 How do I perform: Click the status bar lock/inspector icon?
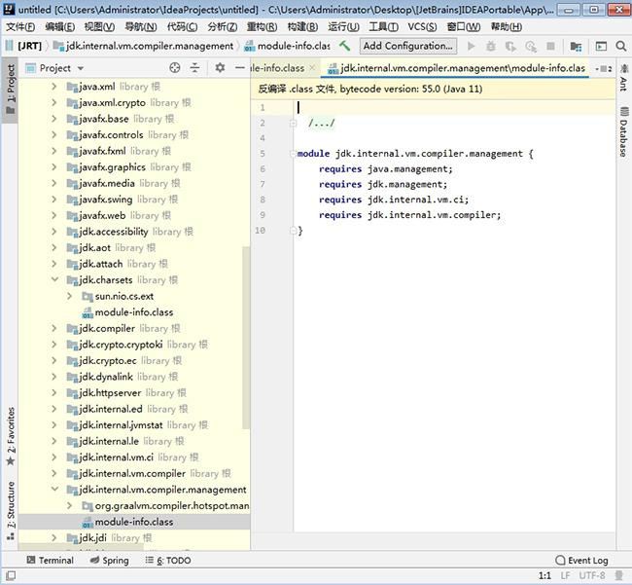click(x=618, y=575)
